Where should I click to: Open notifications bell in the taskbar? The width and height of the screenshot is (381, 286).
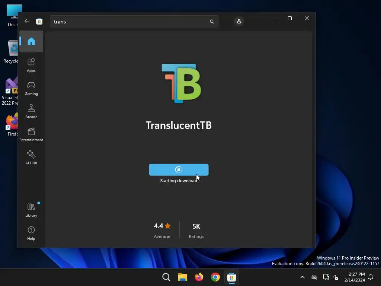(x=371, y=277)
